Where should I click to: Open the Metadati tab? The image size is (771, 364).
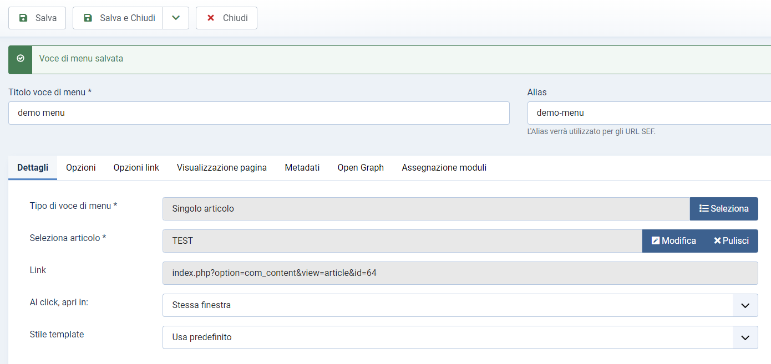[x=302, y=167]
